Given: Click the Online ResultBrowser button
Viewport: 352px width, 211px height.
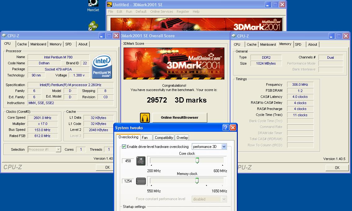Looking at the screenshot, I should tap(180, 117).
